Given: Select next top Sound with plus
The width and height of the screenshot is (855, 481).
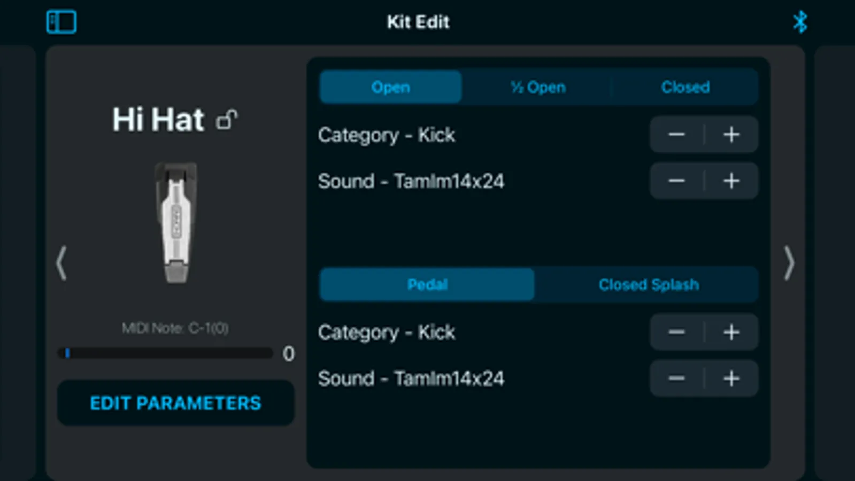Looking at the screenshot, I should tap(731, 181).
